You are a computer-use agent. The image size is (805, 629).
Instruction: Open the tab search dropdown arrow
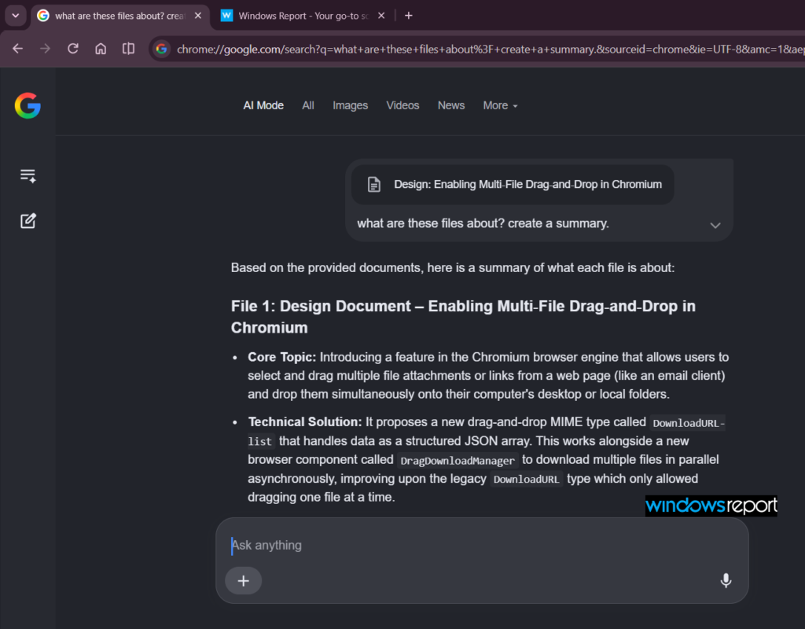[16, 16]
